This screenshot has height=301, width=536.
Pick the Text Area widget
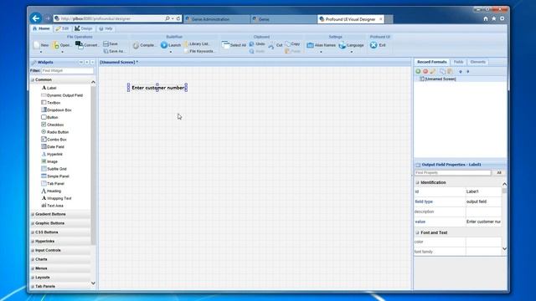(52, 206)
